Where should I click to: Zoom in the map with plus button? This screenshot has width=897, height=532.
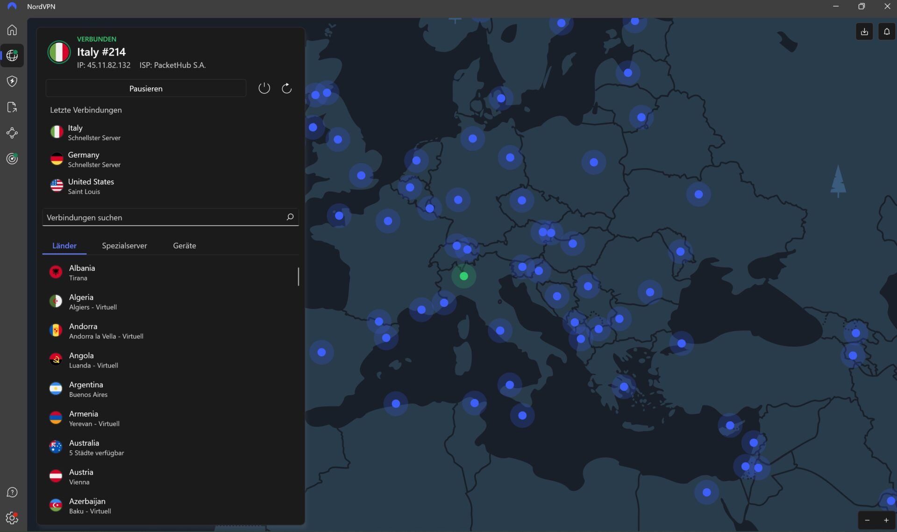(x=886, y=520)
